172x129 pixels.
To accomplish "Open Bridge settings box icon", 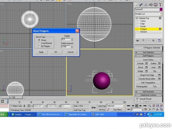I will point(146,71).
